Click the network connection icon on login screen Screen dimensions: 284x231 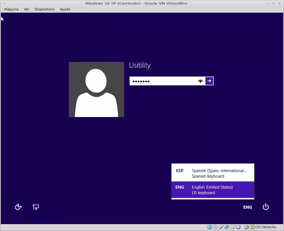coord(36,207)
